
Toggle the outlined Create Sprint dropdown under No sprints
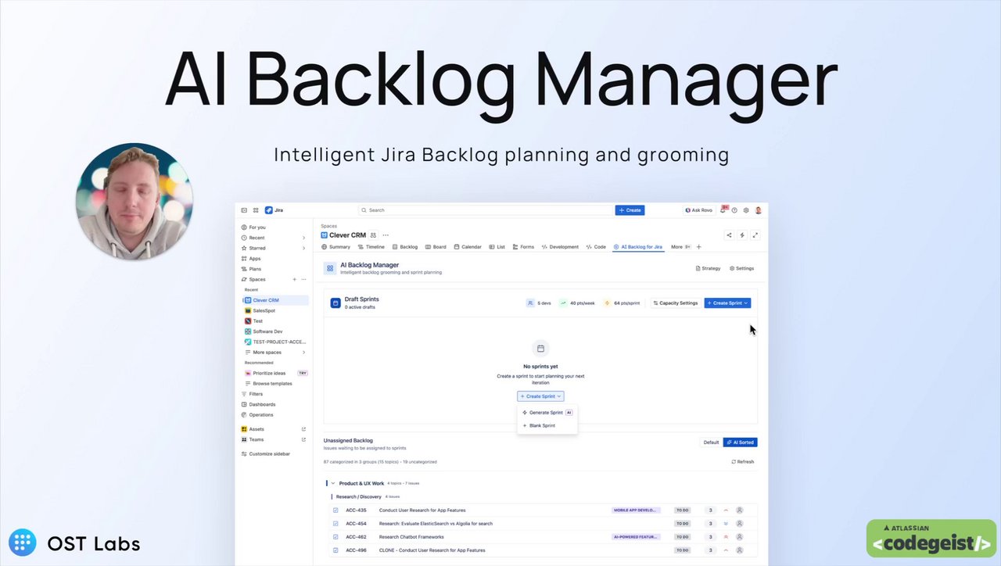[540, 396]
